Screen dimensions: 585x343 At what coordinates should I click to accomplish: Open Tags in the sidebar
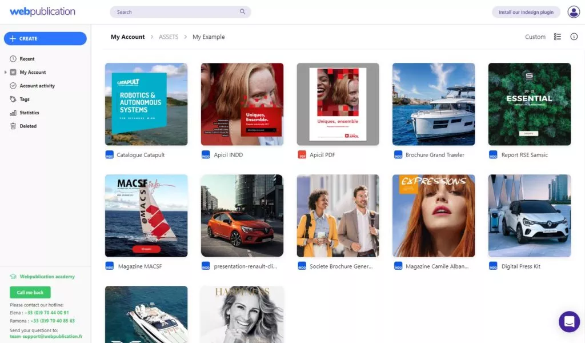click(24, 99)
